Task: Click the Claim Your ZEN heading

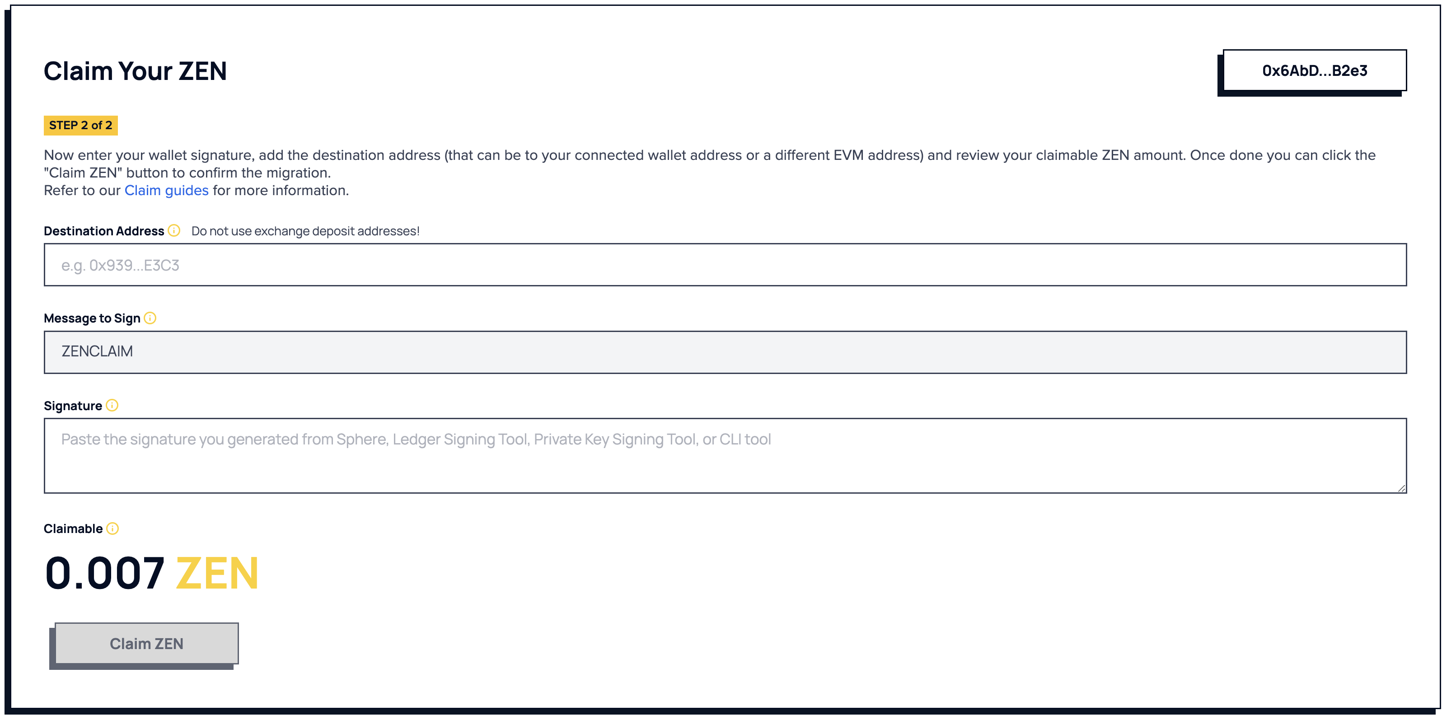Action: point(136,70)
